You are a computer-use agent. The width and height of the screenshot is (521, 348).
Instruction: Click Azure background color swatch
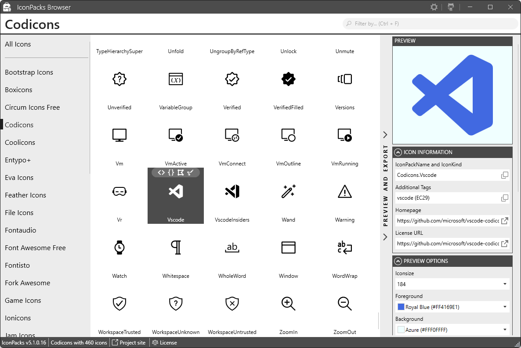(401, 330)
